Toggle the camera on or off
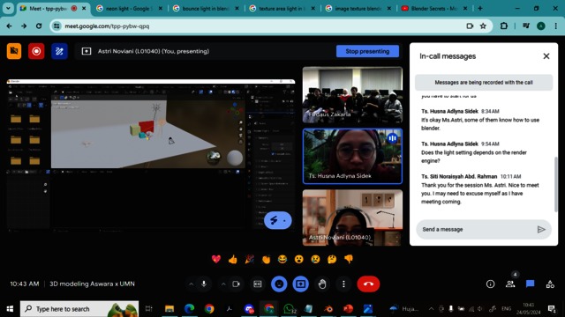 click(236, 284)
